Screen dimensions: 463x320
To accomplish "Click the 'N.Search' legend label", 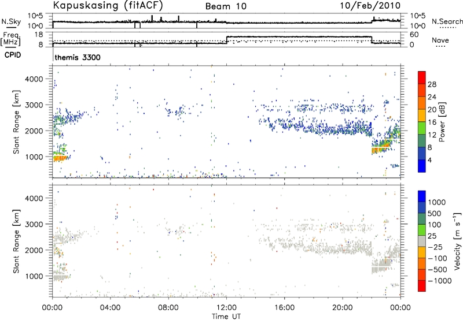I will tap(447, 21).
